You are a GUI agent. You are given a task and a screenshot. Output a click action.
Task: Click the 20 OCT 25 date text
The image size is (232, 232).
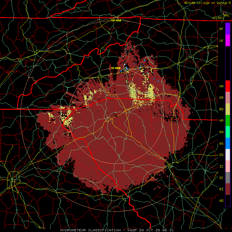150,230
